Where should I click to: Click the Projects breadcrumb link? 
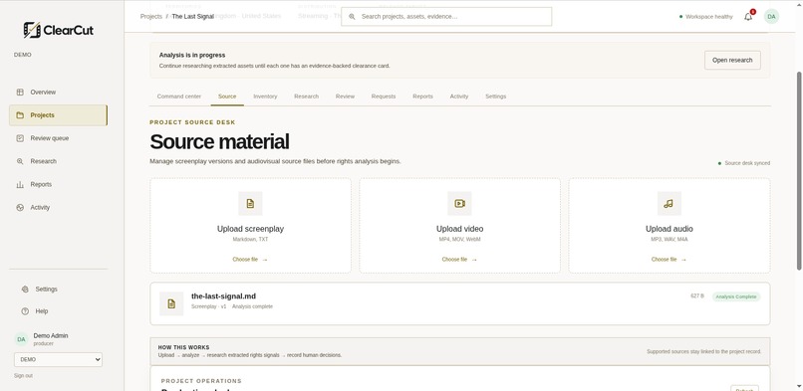click(151, 16)
